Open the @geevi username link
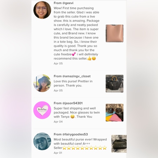 pyautogui.click(x=68, y=3)
